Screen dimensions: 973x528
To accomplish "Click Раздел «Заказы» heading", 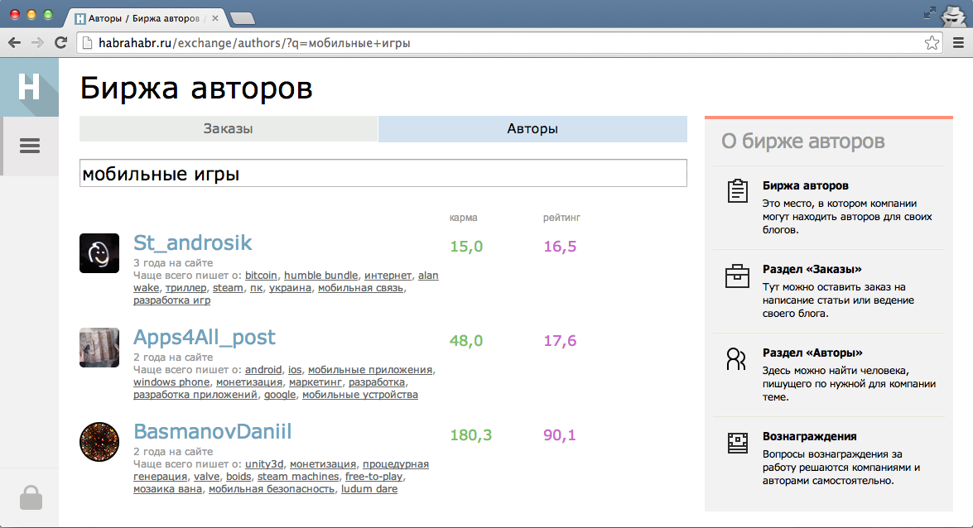I will point(812,269).
